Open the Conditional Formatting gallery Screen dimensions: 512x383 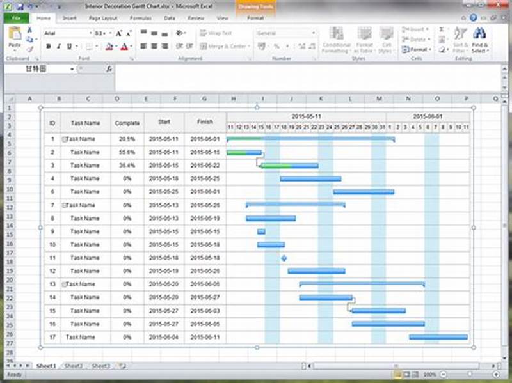tap(337, 40)
